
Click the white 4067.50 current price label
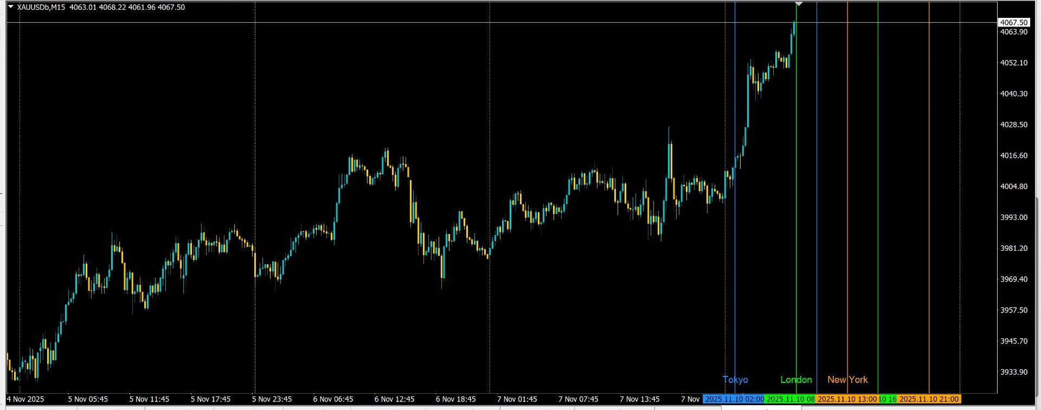click(x=1013, y=23)
